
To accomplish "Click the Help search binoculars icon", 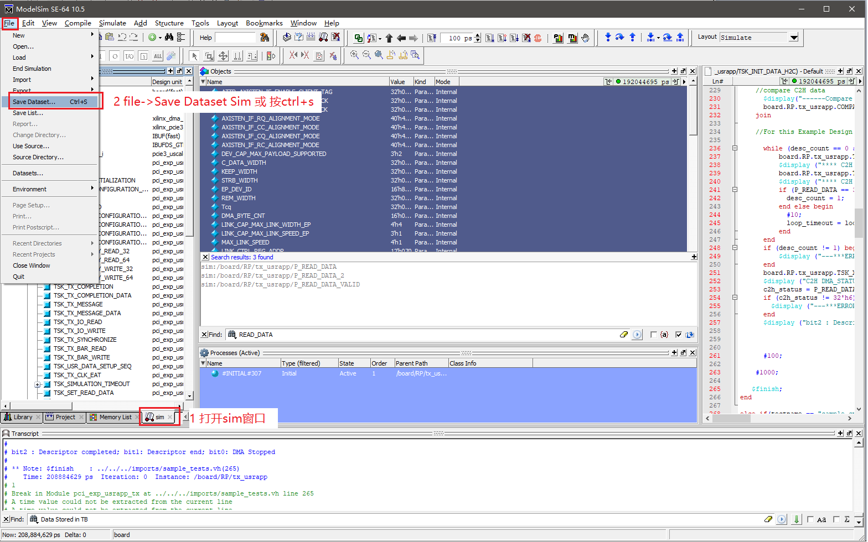I will [265, 37].
